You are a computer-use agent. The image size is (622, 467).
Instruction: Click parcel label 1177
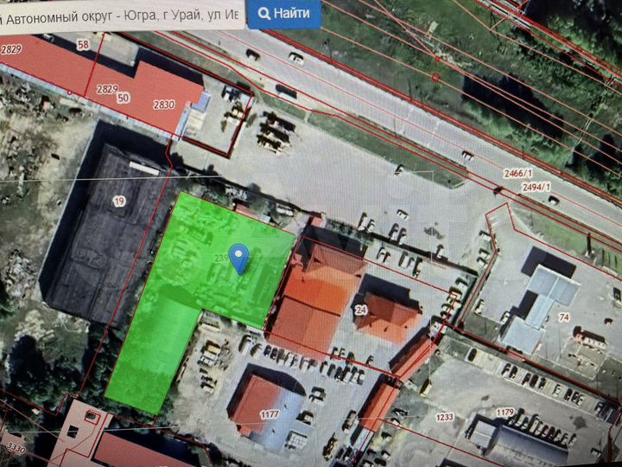tap(270, 415)
